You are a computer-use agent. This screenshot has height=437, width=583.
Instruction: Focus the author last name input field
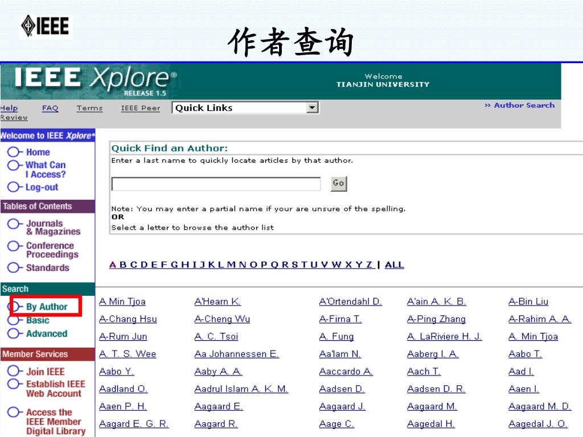(216, 184)
